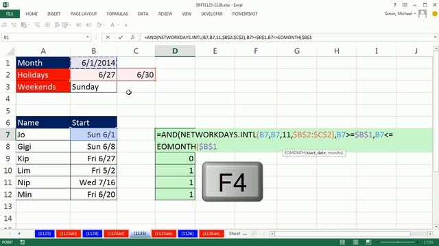This screenshot has height=246, width=439.
Task: Open Customize Quick Access Toolbar dropdown
Action: tap(126, 25)
